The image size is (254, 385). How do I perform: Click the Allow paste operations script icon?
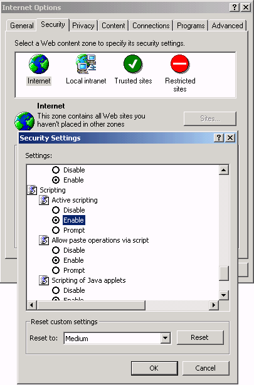pos(44,240)
